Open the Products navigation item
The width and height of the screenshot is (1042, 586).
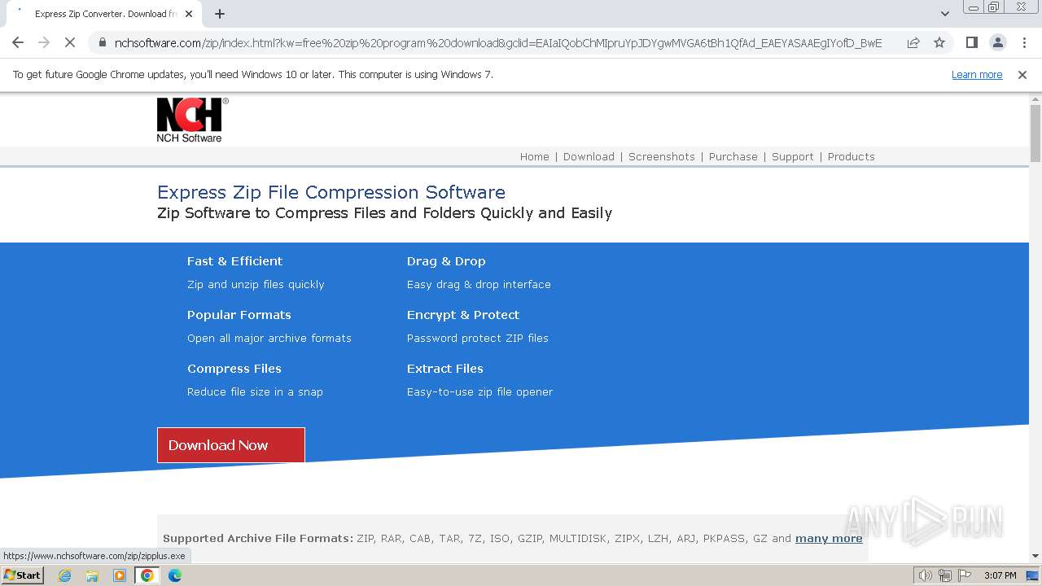[x=852, y=157]
